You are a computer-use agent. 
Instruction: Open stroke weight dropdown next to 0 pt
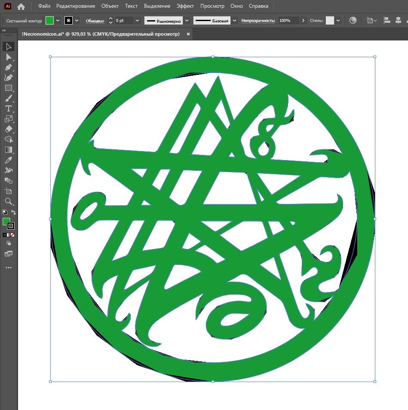[x=137, y=20]
